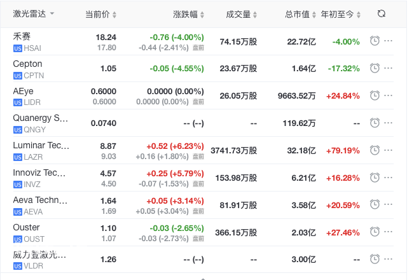
Task: Expand the 激光雷达 category dropdown
Action: [x=34, y=14]
